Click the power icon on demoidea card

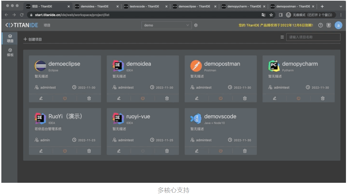(x=143, y=98)
